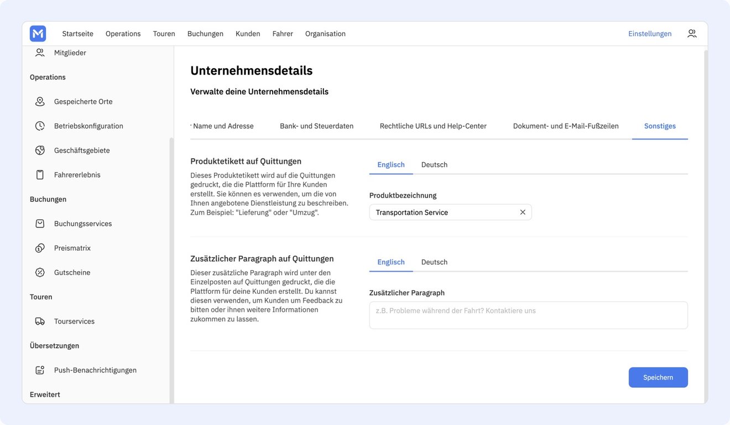Click the Produktetikett auf Quittungen heading

tap(246, 162)
